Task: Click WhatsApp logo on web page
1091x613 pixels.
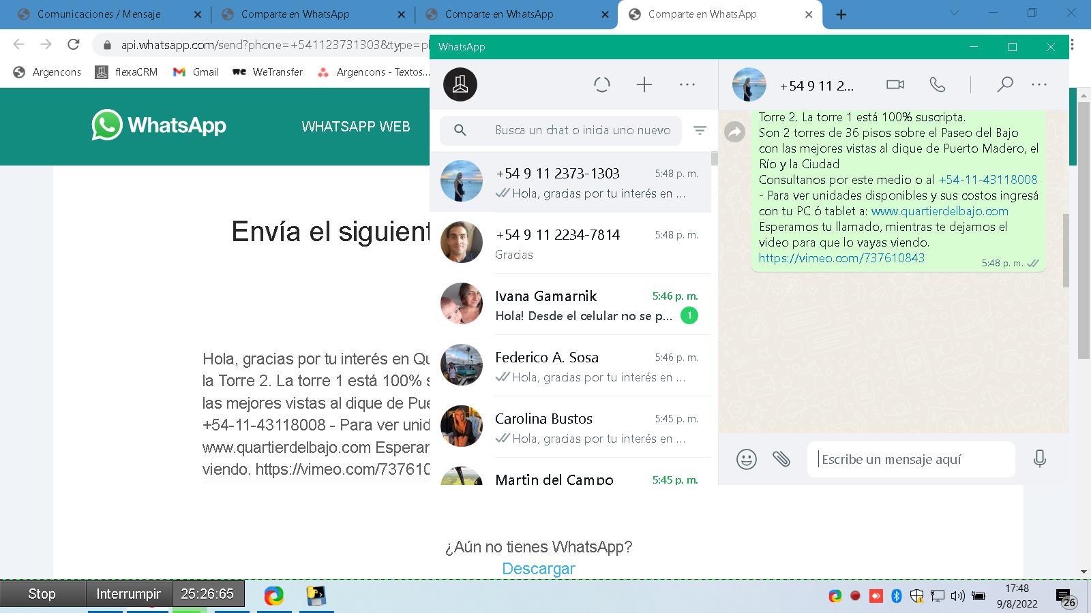Action: click(x=159, y=125)
